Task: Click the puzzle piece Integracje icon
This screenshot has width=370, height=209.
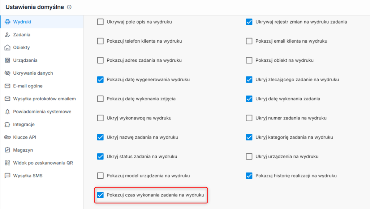Action: click(x=8, y=125)
